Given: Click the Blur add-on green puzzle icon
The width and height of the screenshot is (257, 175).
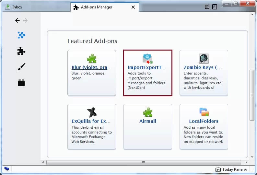Looking at the screenshot, I should pyautogui.click(x=92, y=59).
